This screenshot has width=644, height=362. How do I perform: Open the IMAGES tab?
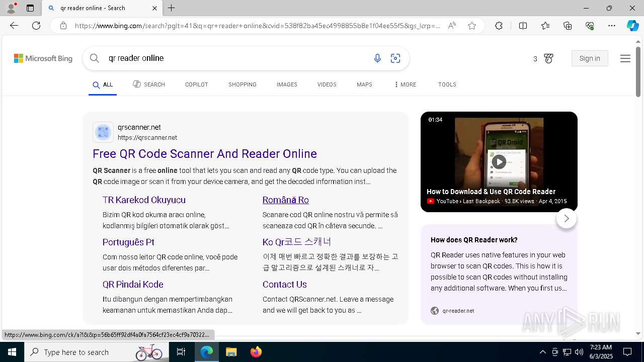[287, 84]
